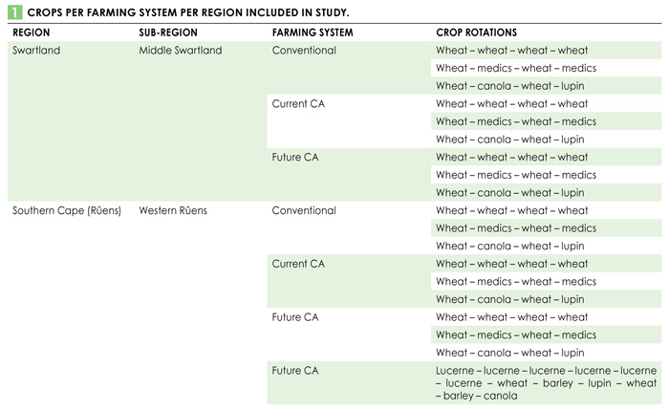Click the green table number 1 badge
The height and width of the screenshot is (410, 669).
coord(14,11)
